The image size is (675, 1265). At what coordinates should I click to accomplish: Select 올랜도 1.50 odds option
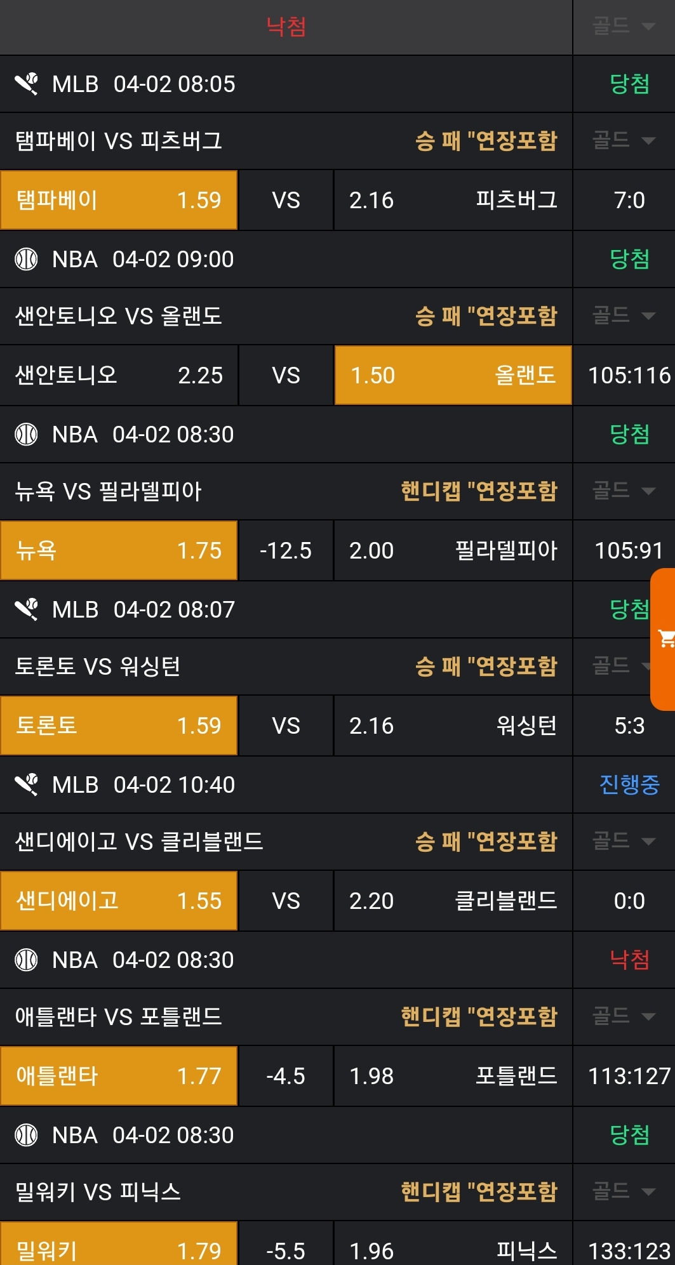point(453,375)
